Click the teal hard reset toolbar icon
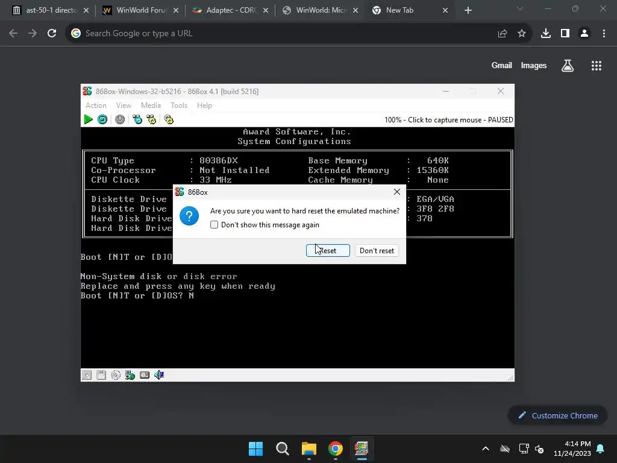Image resolution: width=617 pixels, height=463 pixels. point(102,119)
